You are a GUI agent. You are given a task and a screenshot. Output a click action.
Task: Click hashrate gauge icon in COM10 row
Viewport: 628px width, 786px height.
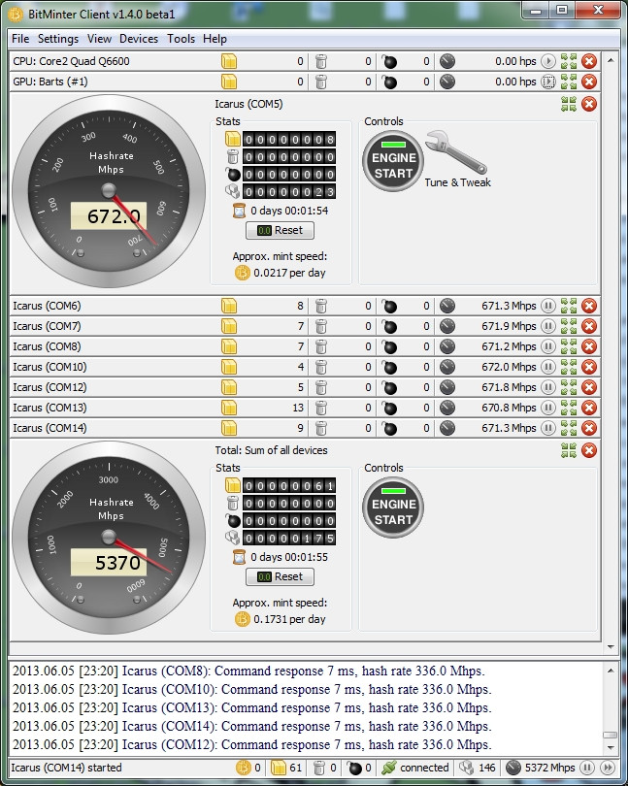[446, 367]
